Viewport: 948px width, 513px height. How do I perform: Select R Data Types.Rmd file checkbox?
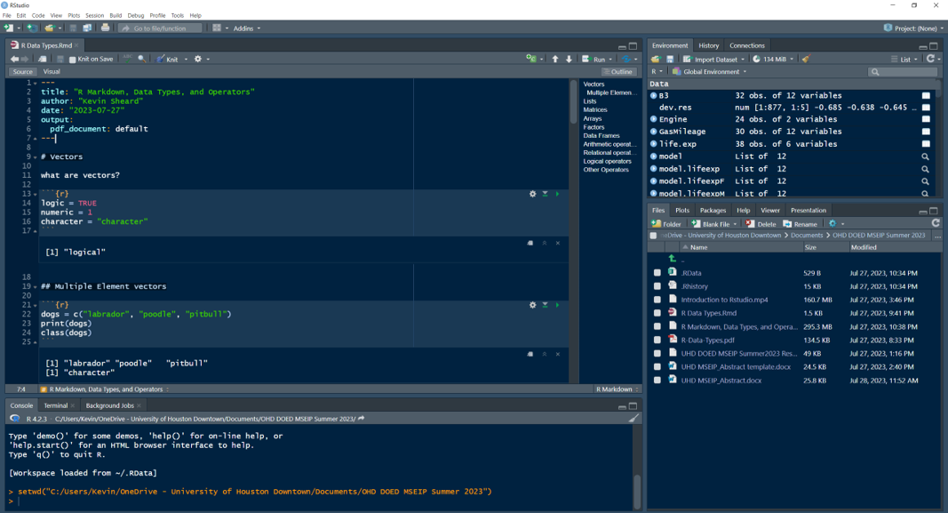pos(657,313)
